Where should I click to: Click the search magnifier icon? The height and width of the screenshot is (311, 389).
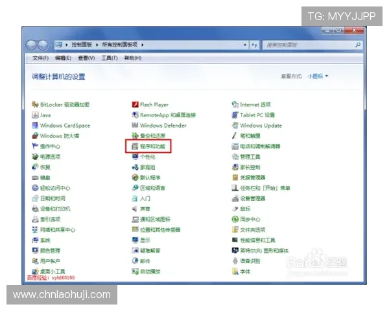358,45
